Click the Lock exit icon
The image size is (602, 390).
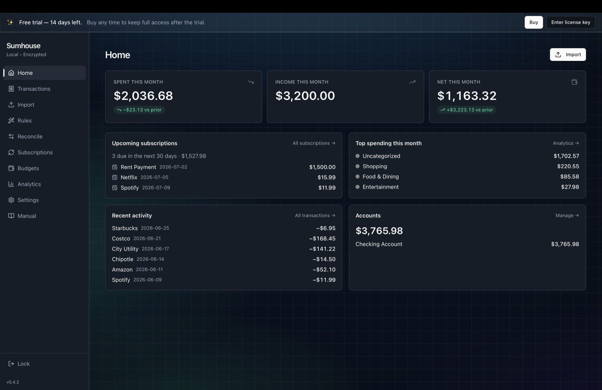click(x=11, y=364)
